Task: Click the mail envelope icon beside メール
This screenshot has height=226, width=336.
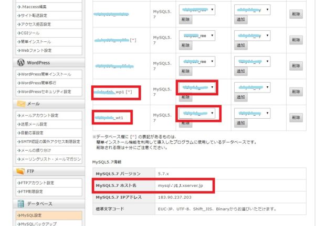Action: click(x=21, y=104)
